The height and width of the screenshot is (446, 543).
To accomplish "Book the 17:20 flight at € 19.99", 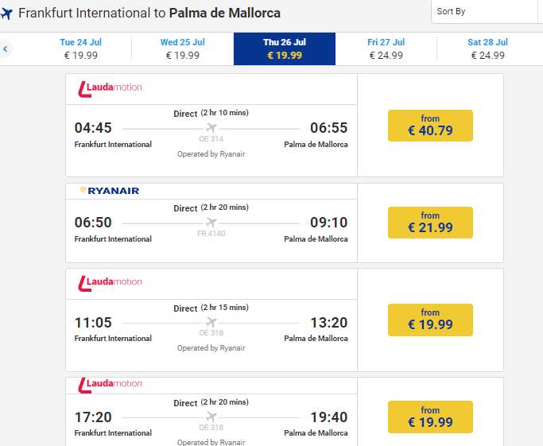I will click(430, 417).
